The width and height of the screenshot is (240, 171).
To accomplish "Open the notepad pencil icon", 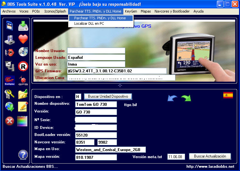I will point(23,106).
